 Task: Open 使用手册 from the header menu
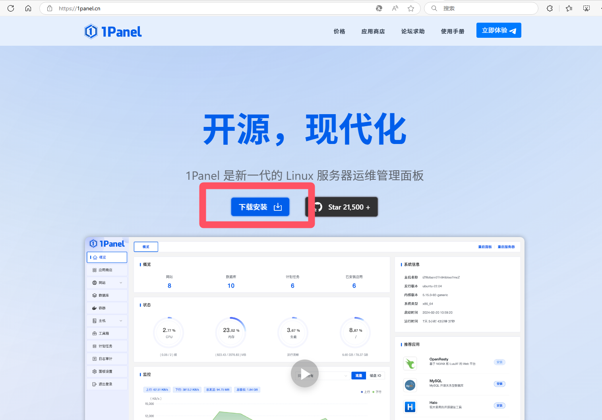pyautogui.click(x=453, y=31)
